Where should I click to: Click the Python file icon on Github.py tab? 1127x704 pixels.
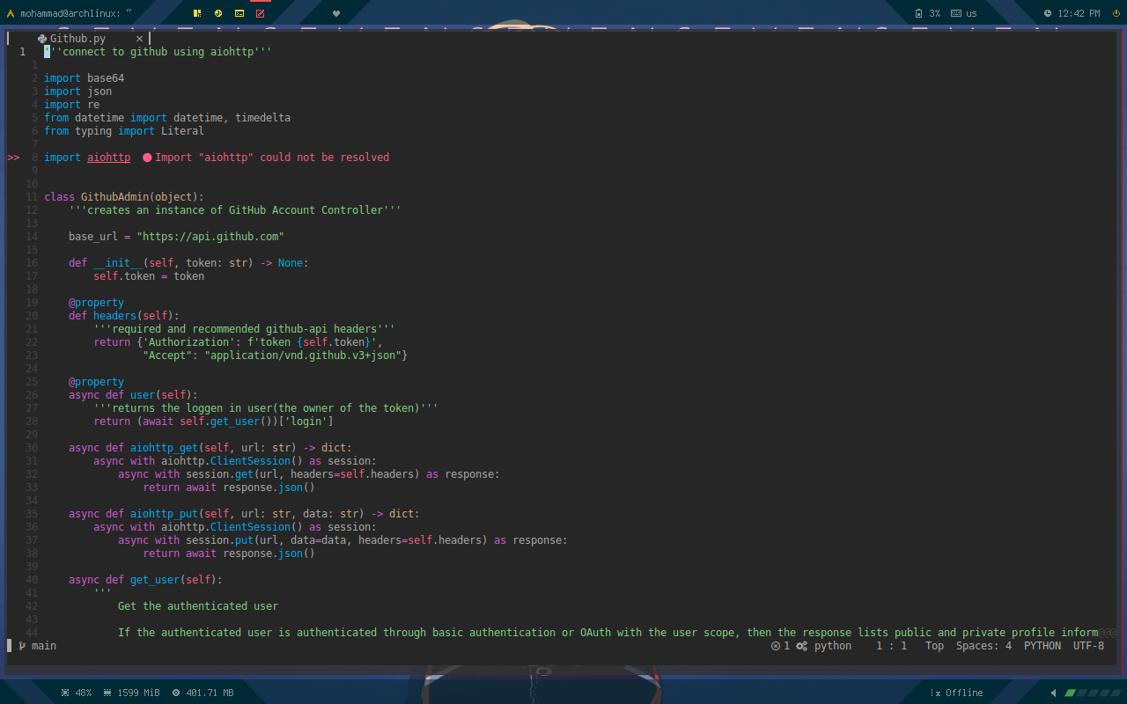click(x=42, y=39)
